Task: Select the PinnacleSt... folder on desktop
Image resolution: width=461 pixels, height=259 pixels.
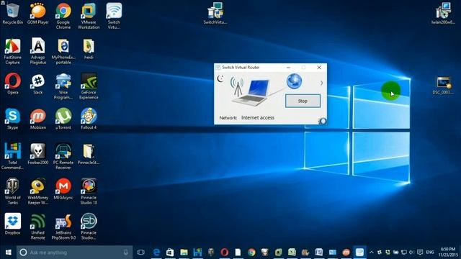Action: pos(89,154)
